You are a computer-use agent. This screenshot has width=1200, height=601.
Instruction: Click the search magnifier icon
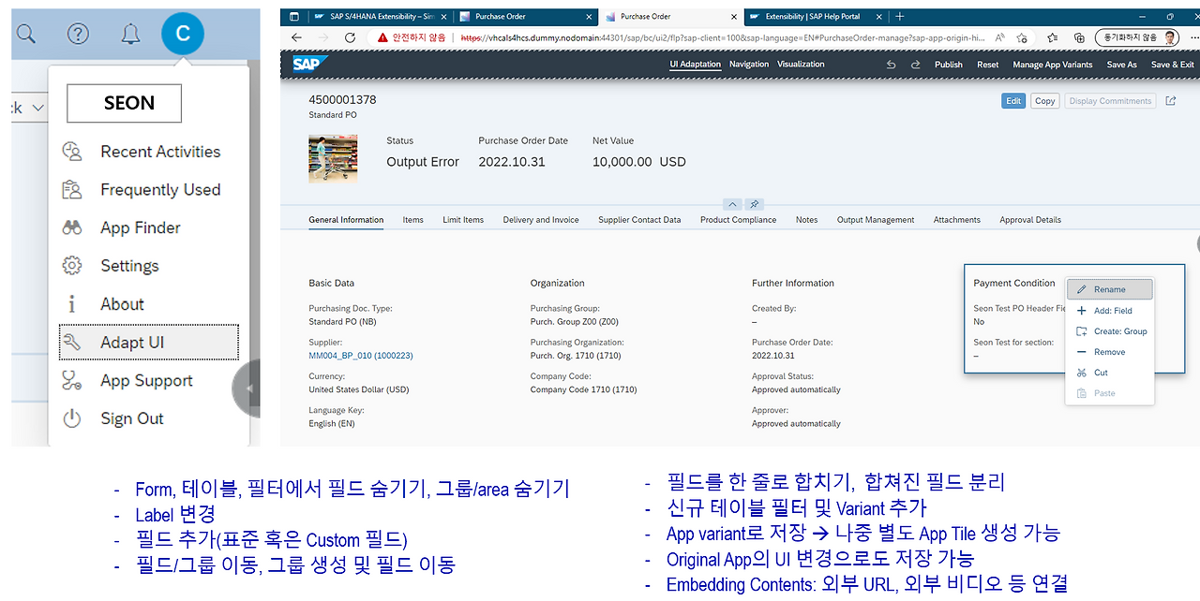coord(26,33)
